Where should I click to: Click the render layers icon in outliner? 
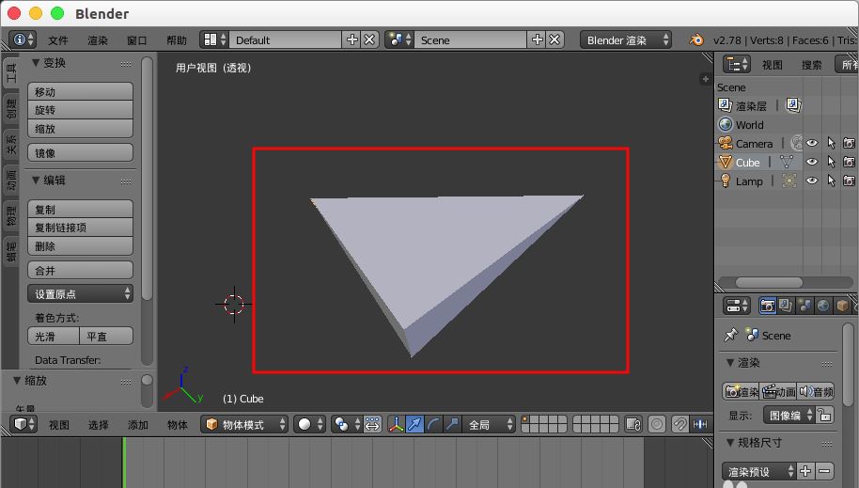click(726, 105)
